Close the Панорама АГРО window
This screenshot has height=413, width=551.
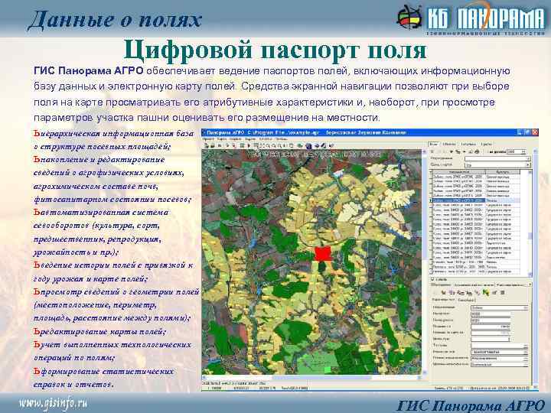pos(535,132)
